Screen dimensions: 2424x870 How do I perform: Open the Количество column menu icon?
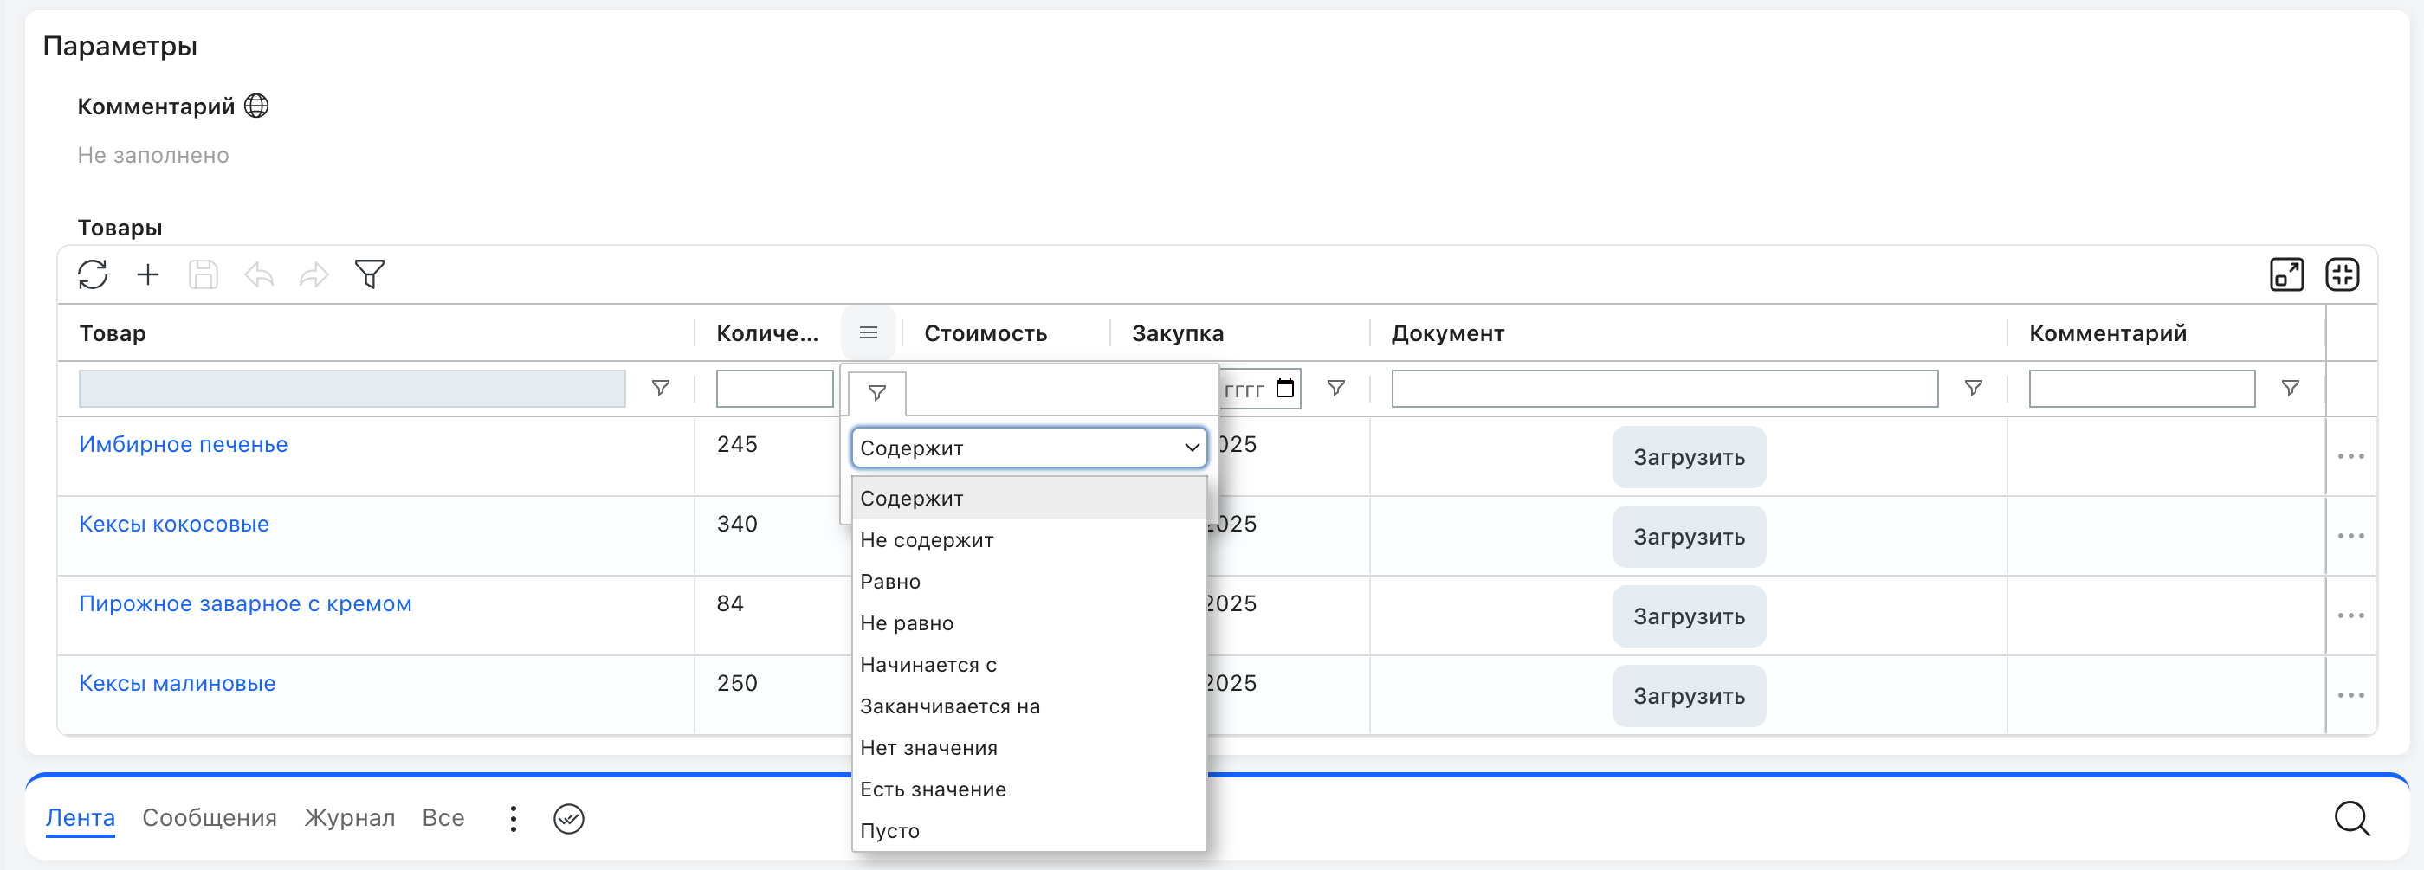tap(869, 333)
